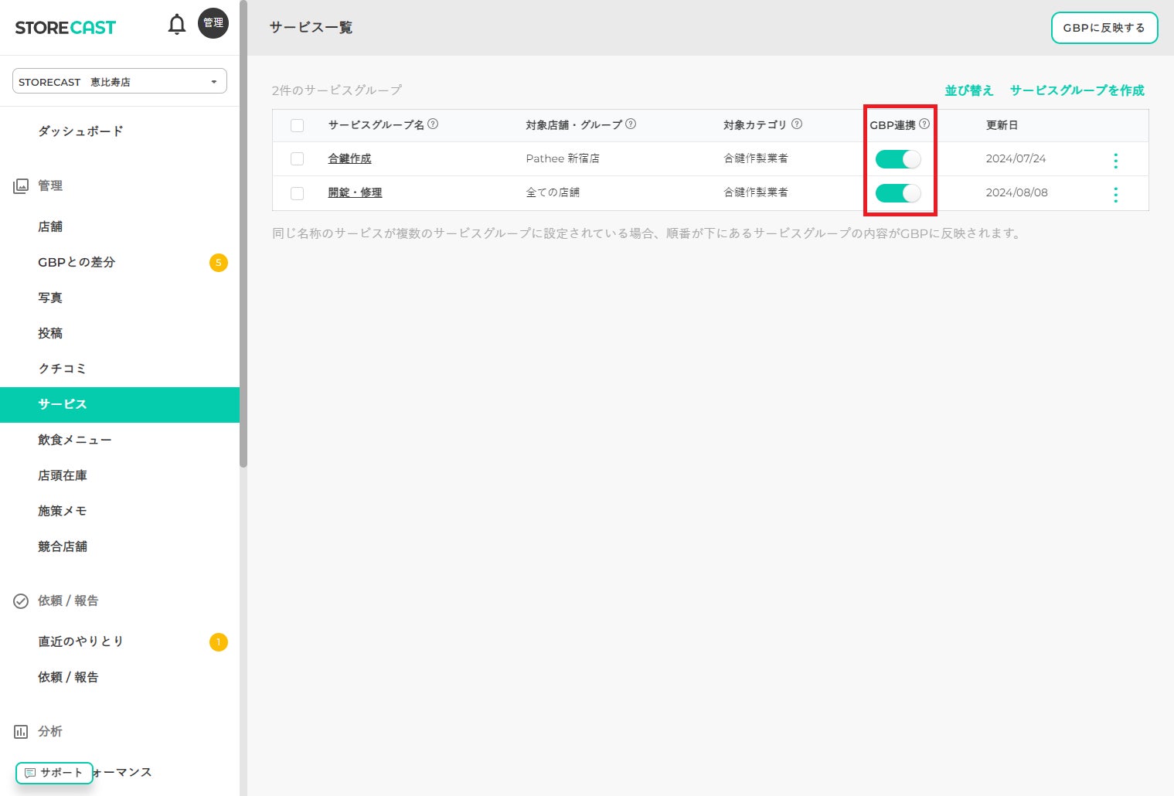
Task: Open 依頼 / 報告 sub-item in sidebar
Action: pos(68,677)
